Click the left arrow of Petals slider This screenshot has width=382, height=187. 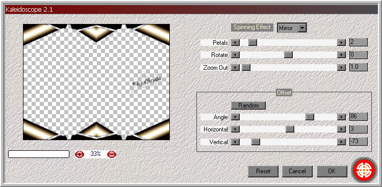pyautogui.click(x=235, y=43)
